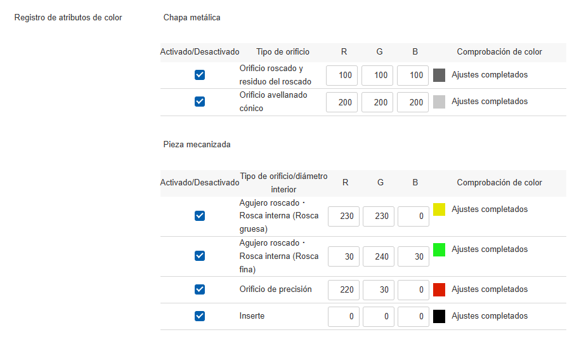The image size is (579, 358).
Task: Toggle the Inserte checkbox
Action: coord(200,316)
